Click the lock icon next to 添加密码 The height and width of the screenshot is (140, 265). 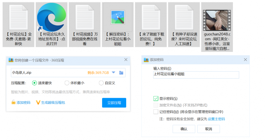click(x=13, y=103)
